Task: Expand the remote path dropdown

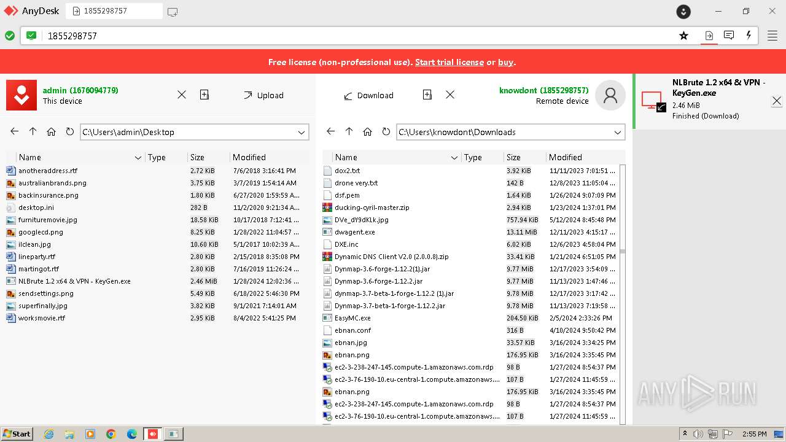Action: (618, 132)
